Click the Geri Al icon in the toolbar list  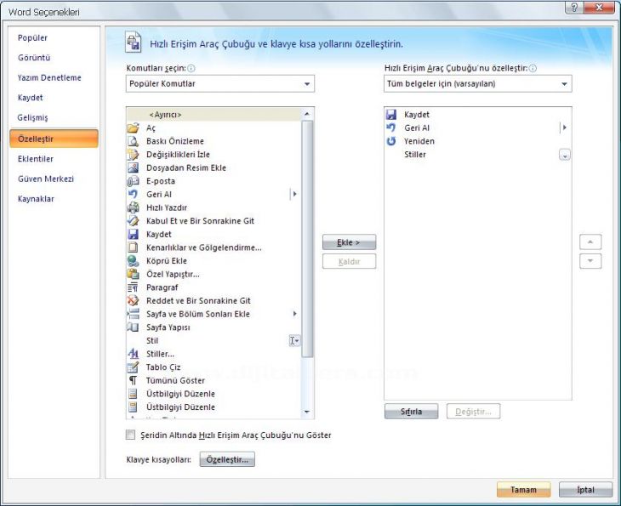391,128
